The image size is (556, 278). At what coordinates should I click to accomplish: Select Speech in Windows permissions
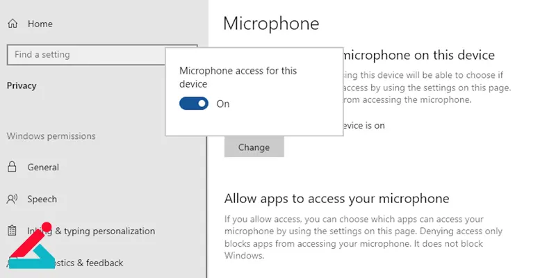(x=42, y=199)
